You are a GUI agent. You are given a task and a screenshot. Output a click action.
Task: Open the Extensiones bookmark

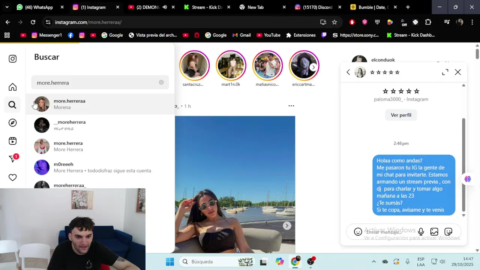301,35
